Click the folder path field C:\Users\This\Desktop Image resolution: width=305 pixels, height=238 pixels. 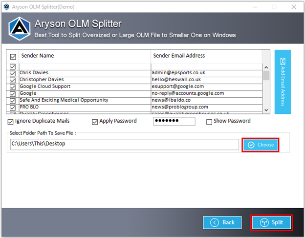click(125, 144)
